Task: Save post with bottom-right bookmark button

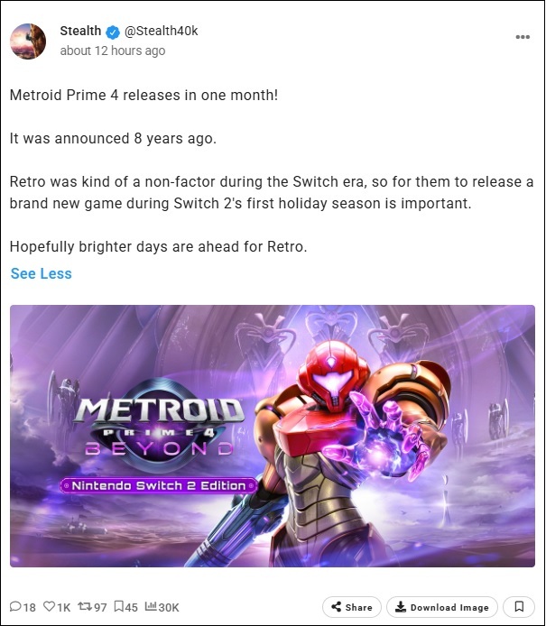Action: coord(519,607)
